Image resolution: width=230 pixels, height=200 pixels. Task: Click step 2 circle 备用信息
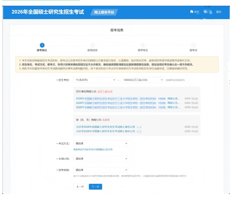point(93,45)
